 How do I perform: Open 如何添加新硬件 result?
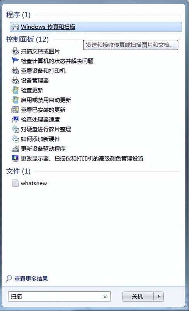[x=40, y=139]
